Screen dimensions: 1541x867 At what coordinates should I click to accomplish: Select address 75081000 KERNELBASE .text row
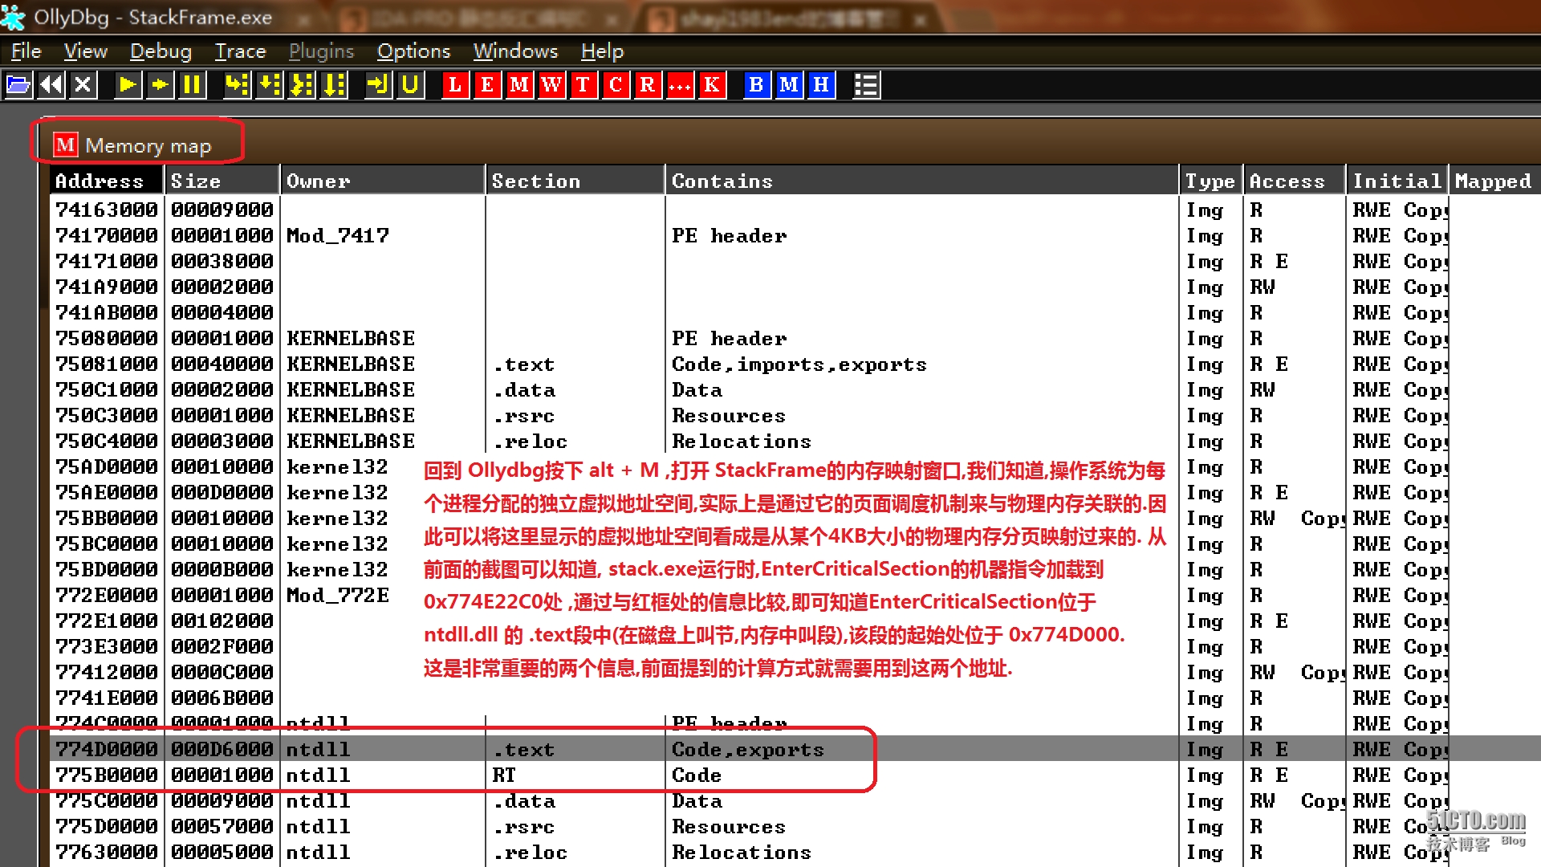pyautogui.click(x=795, y=364)
